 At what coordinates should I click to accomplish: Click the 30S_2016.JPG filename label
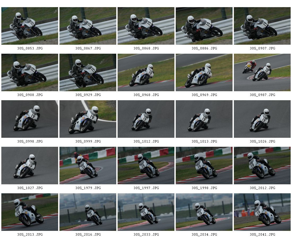(88, 235)
